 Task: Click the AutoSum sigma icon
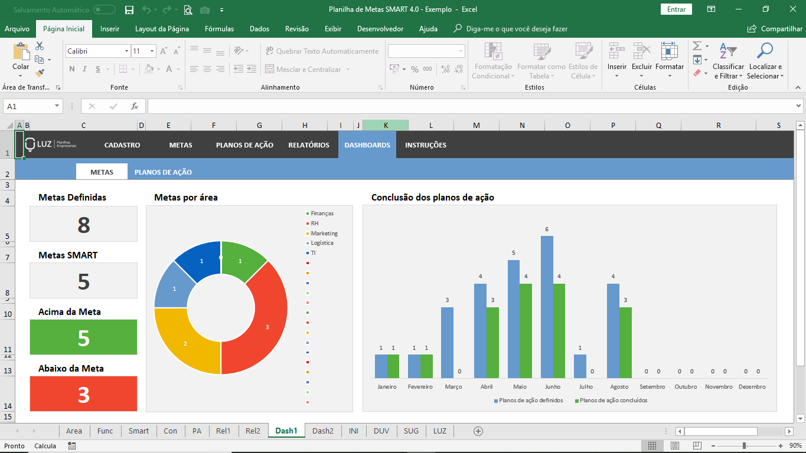click(697, 46)
